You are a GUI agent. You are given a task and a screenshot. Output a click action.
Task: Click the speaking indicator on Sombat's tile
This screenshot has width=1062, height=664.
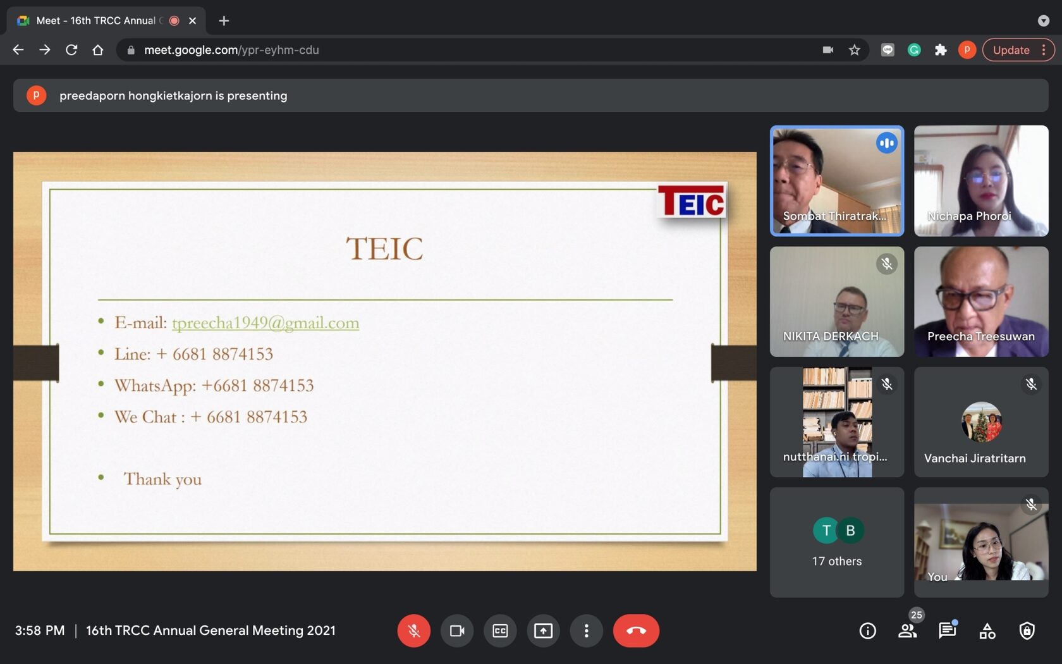[x=886, y=143]
